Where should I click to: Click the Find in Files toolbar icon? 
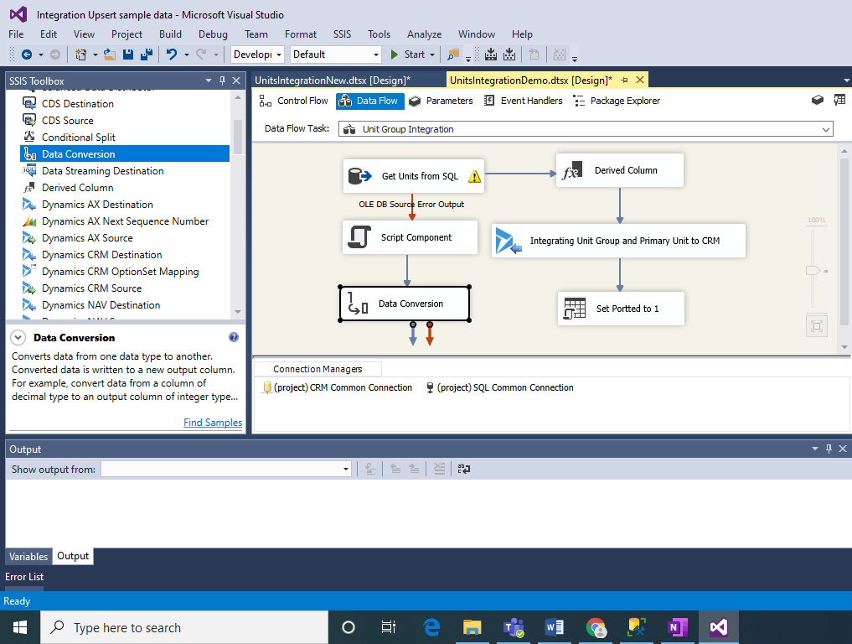pos(452,55)
